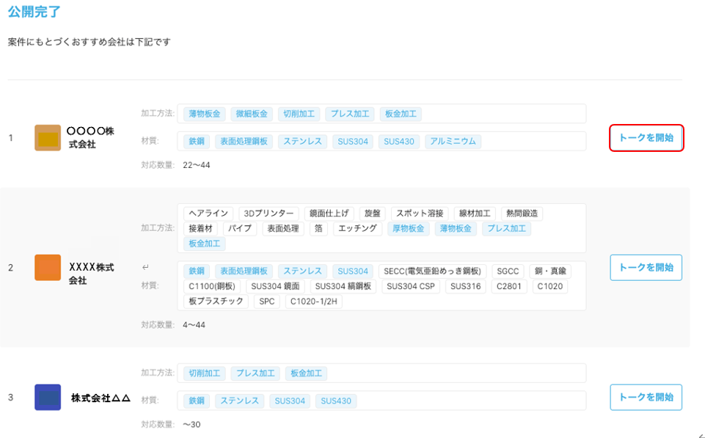Click the C2801 material tag
The image size is (705, 438).
(508, 286)
